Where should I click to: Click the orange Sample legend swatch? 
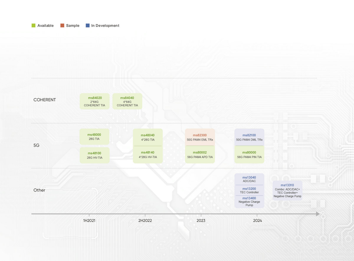click(x=62, y=26)
